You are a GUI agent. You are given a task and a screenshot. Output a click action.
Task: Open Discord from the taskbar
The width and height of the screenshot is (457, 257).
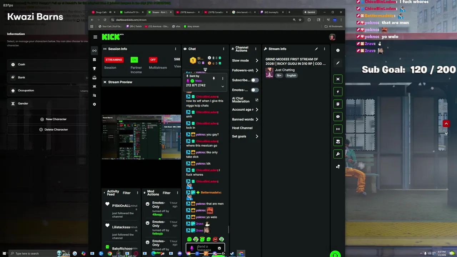[180, 253]
